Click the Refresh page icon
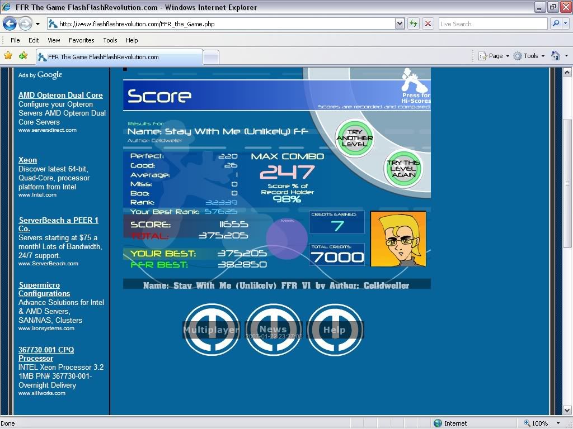The height and width of the screenshot is (429, 573). pos(414,23)
